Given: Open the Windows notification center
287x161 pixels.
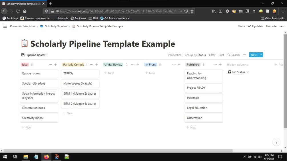Looking at the screenshot, I should (x=280, y=157).
